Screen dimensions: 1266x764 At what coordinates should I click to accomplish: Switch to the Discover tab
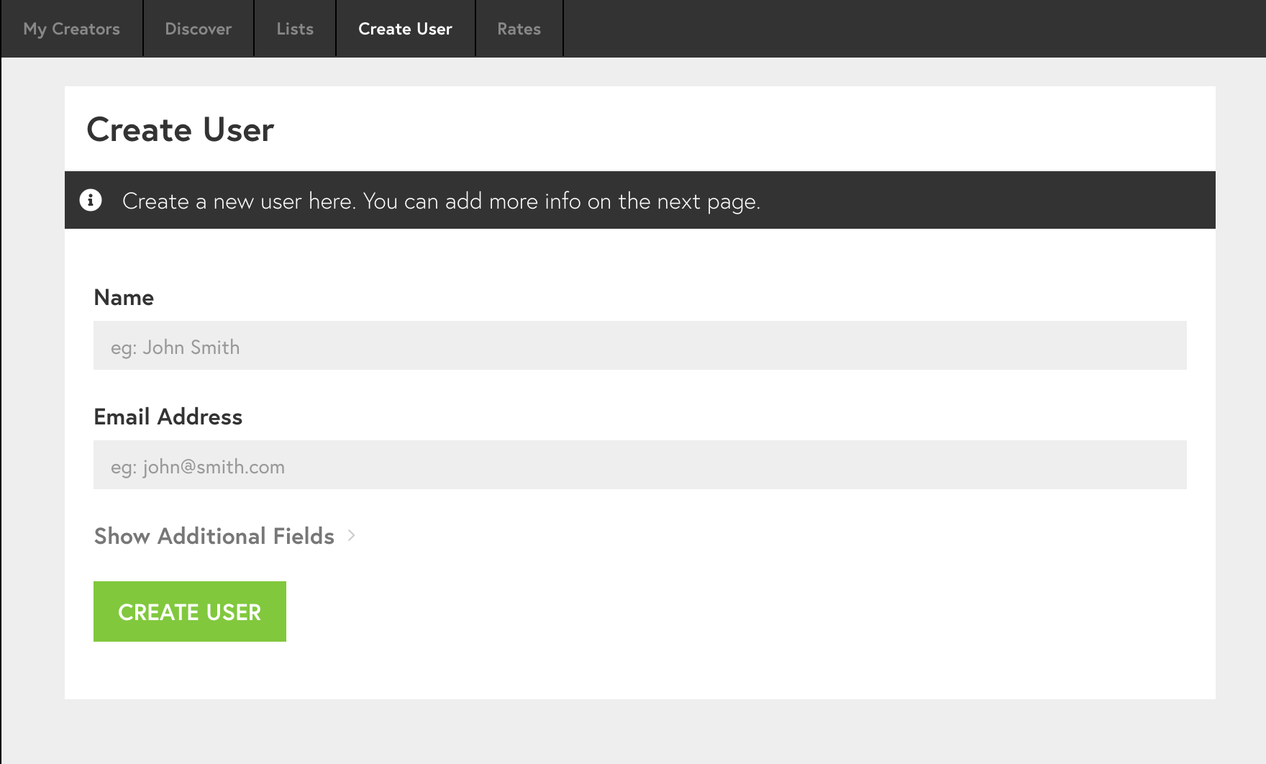click(199, 29)
